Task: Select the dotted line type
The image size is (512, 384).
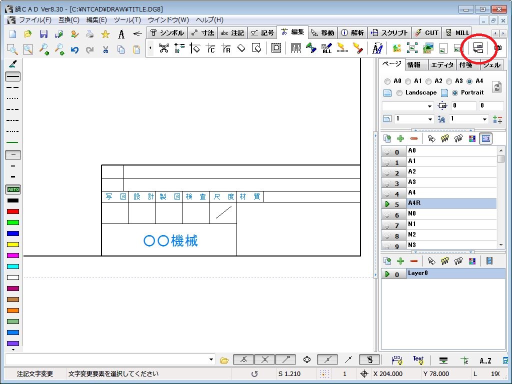Action: (13, 98)
